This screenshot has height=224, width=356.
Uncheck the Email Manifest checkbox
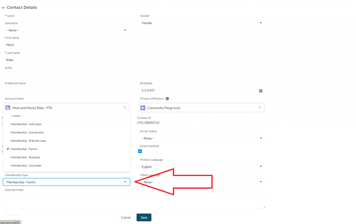point(140,151)
